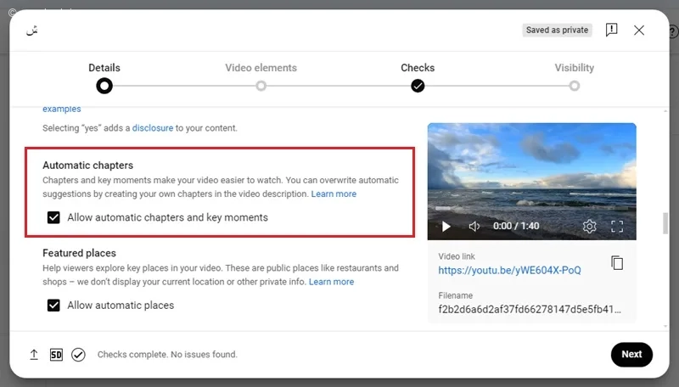Click the Featured places heading
679x387 pixels.
[x=79, y=253]
